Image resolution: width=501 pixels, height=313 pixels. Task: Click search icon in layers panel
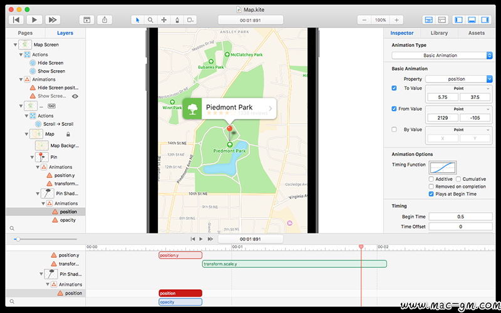tap(12, 228)
